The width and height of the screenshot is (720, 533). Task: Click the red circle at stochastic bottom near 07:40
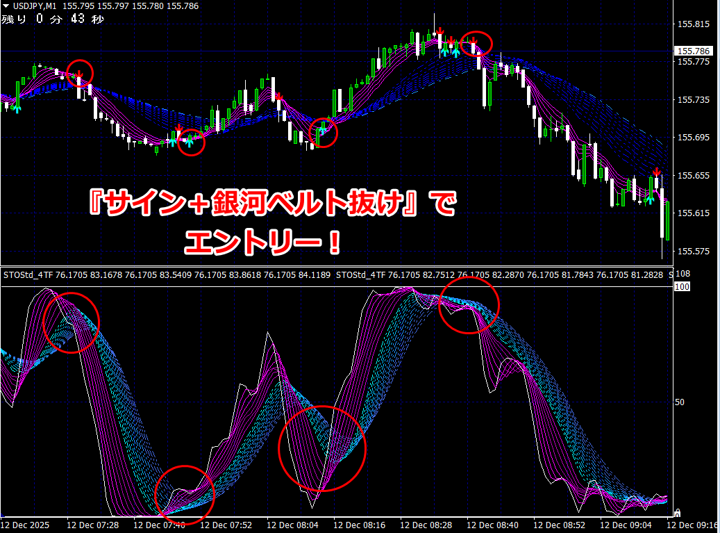click(x=185, y=493)
